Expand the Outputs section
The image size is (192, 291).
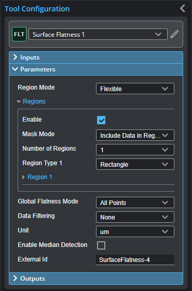(96, 279)
